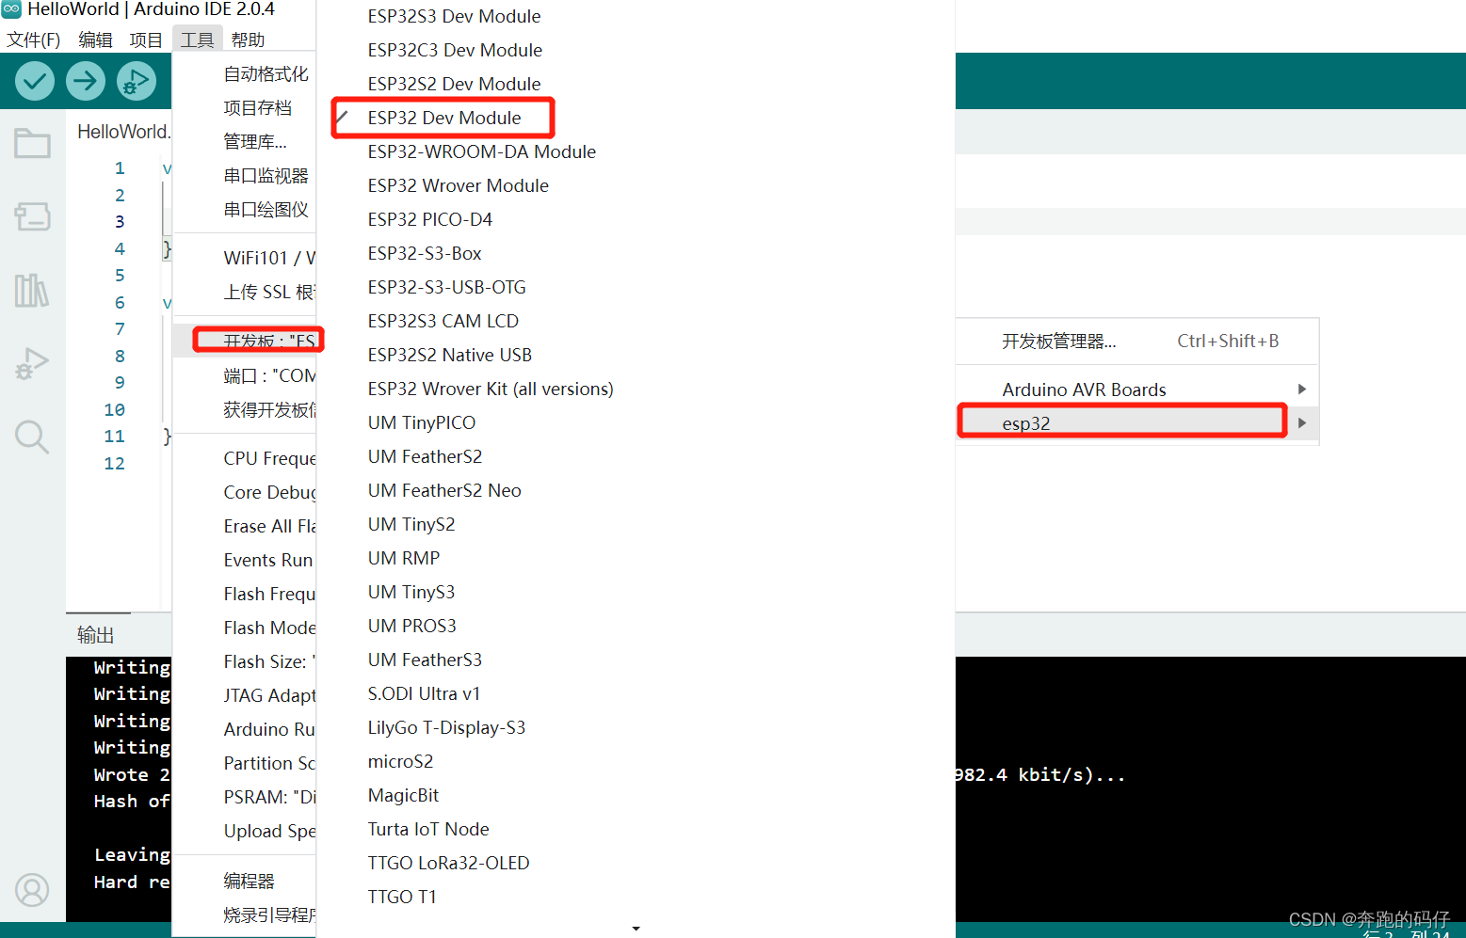Expand Core Debug Level submenu entry
The width and height of the screenshot is (1466, 938).
pos(245,492)
